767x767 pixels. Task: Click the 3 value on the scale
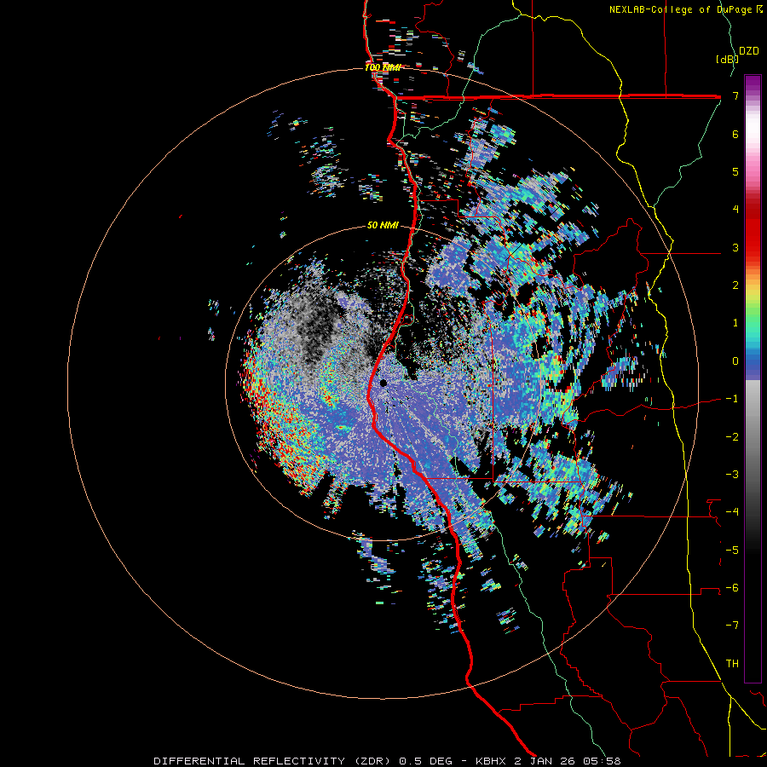(x=735, y=247)
